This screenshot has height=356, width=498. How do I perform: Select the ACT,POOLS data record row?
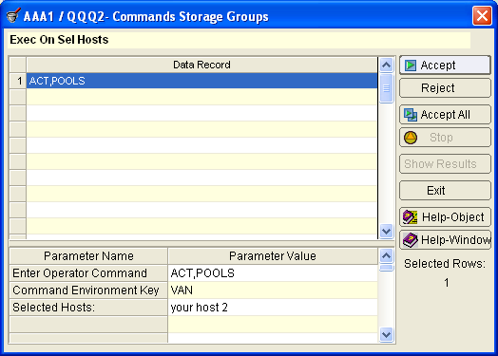[202, 81]
